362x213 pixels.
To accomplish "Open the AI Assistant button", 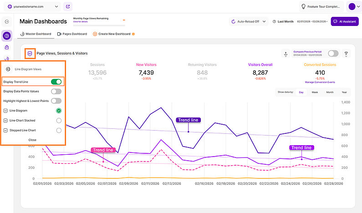I will 345,21.
